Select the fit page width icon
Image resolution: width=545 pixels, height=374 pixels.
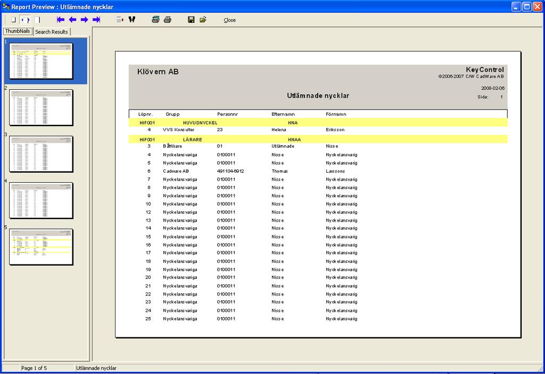pos(26,20)
